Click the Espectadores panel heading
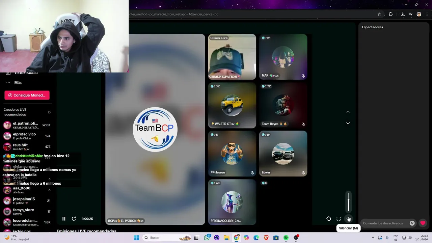This screenshot has height=243, width=432. point(372,27)
